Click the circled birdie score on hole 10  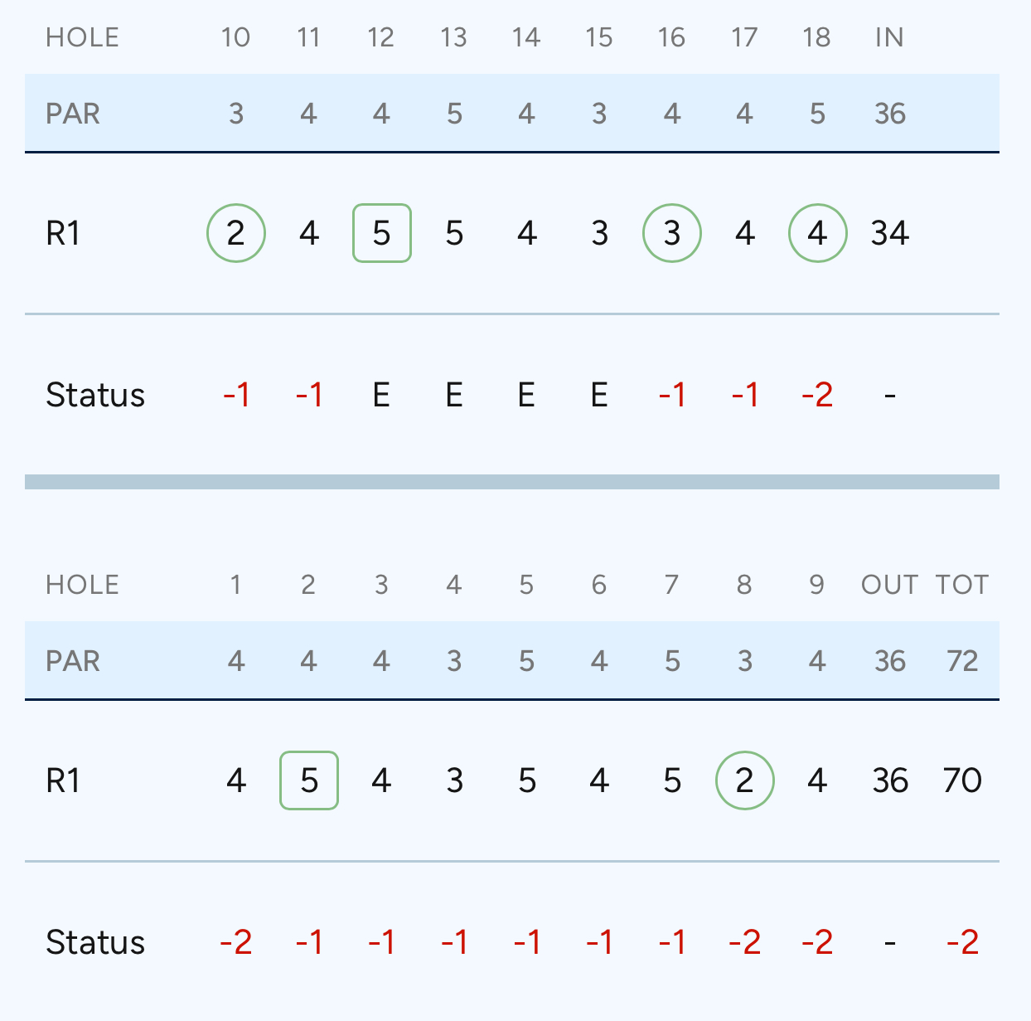click(236, 233)
